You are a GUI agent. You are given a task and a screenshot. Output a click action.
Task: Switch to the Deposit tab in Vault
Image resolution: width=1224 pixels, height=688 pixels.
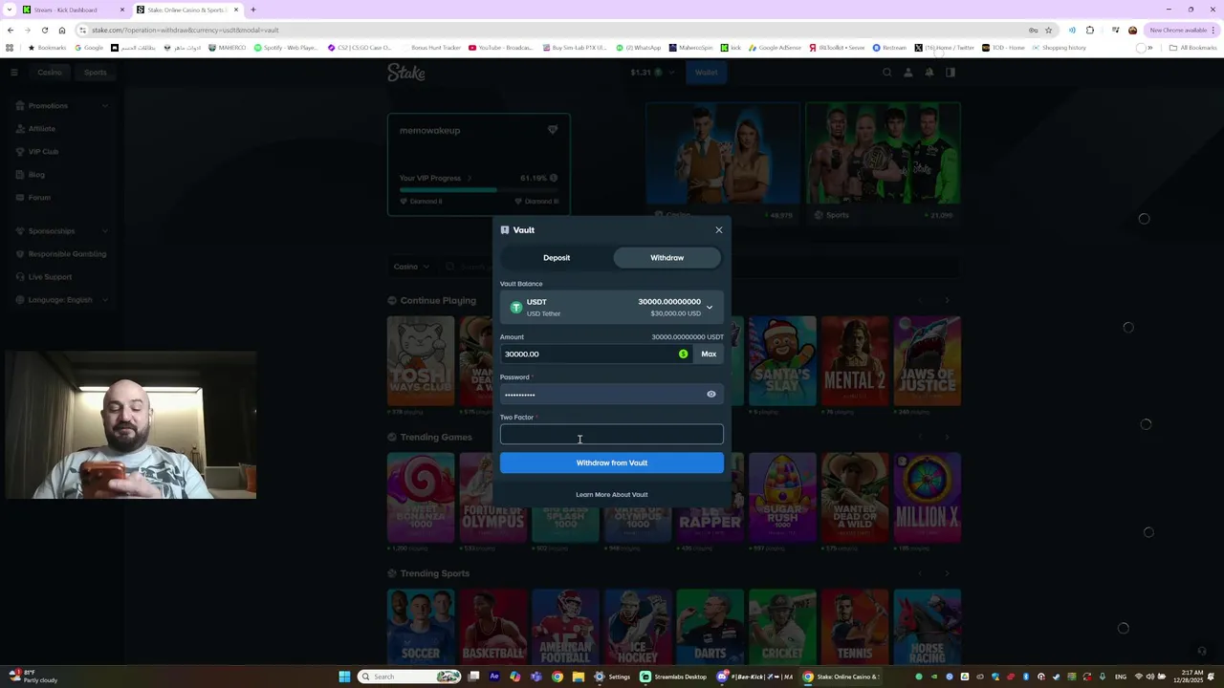(x=557, y=258)
